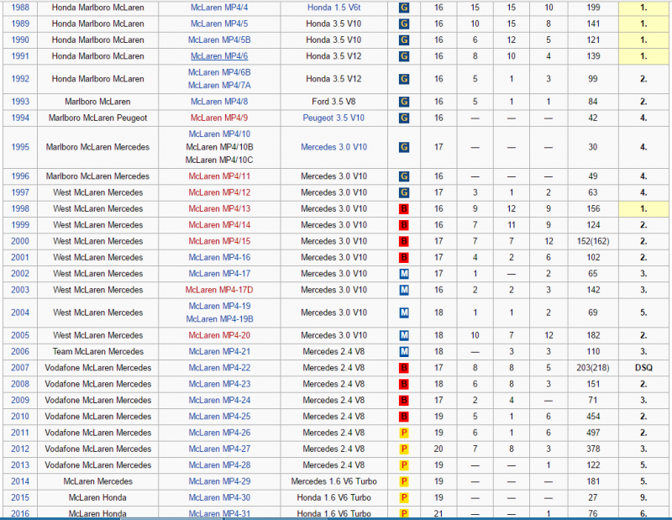Open the red McLaren MP4-17D link
The image size is (672, 520).
219,290
